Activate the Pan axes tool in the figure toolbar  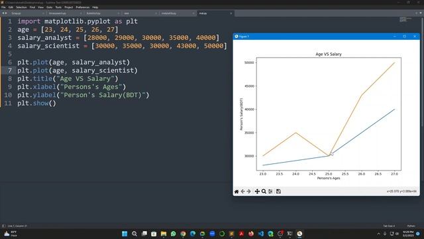(257, 192)
